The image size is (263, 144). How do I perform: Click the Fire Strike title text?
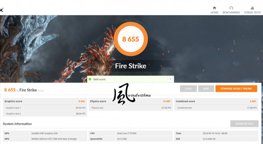131,66
